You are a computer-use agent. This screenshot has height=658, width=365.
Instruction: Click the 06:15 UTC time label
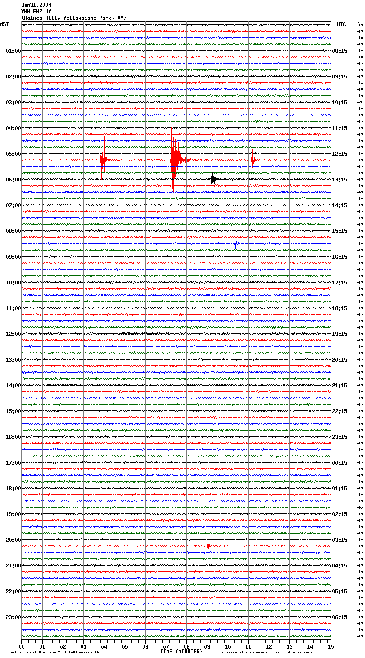coord(340,617)
